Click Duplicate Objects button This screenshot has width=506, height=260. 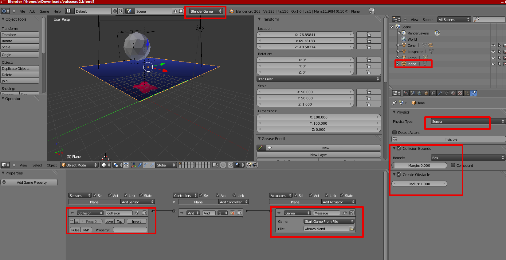(x=20, y=69)
